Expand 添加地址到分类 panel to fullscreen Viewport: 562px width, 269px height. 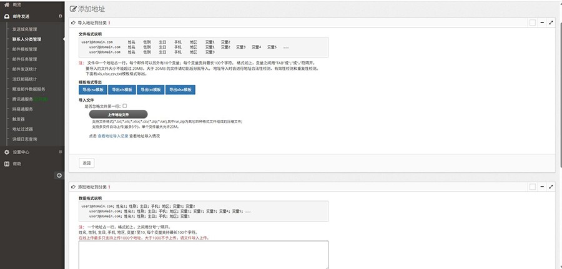click(x=551, y=187)
